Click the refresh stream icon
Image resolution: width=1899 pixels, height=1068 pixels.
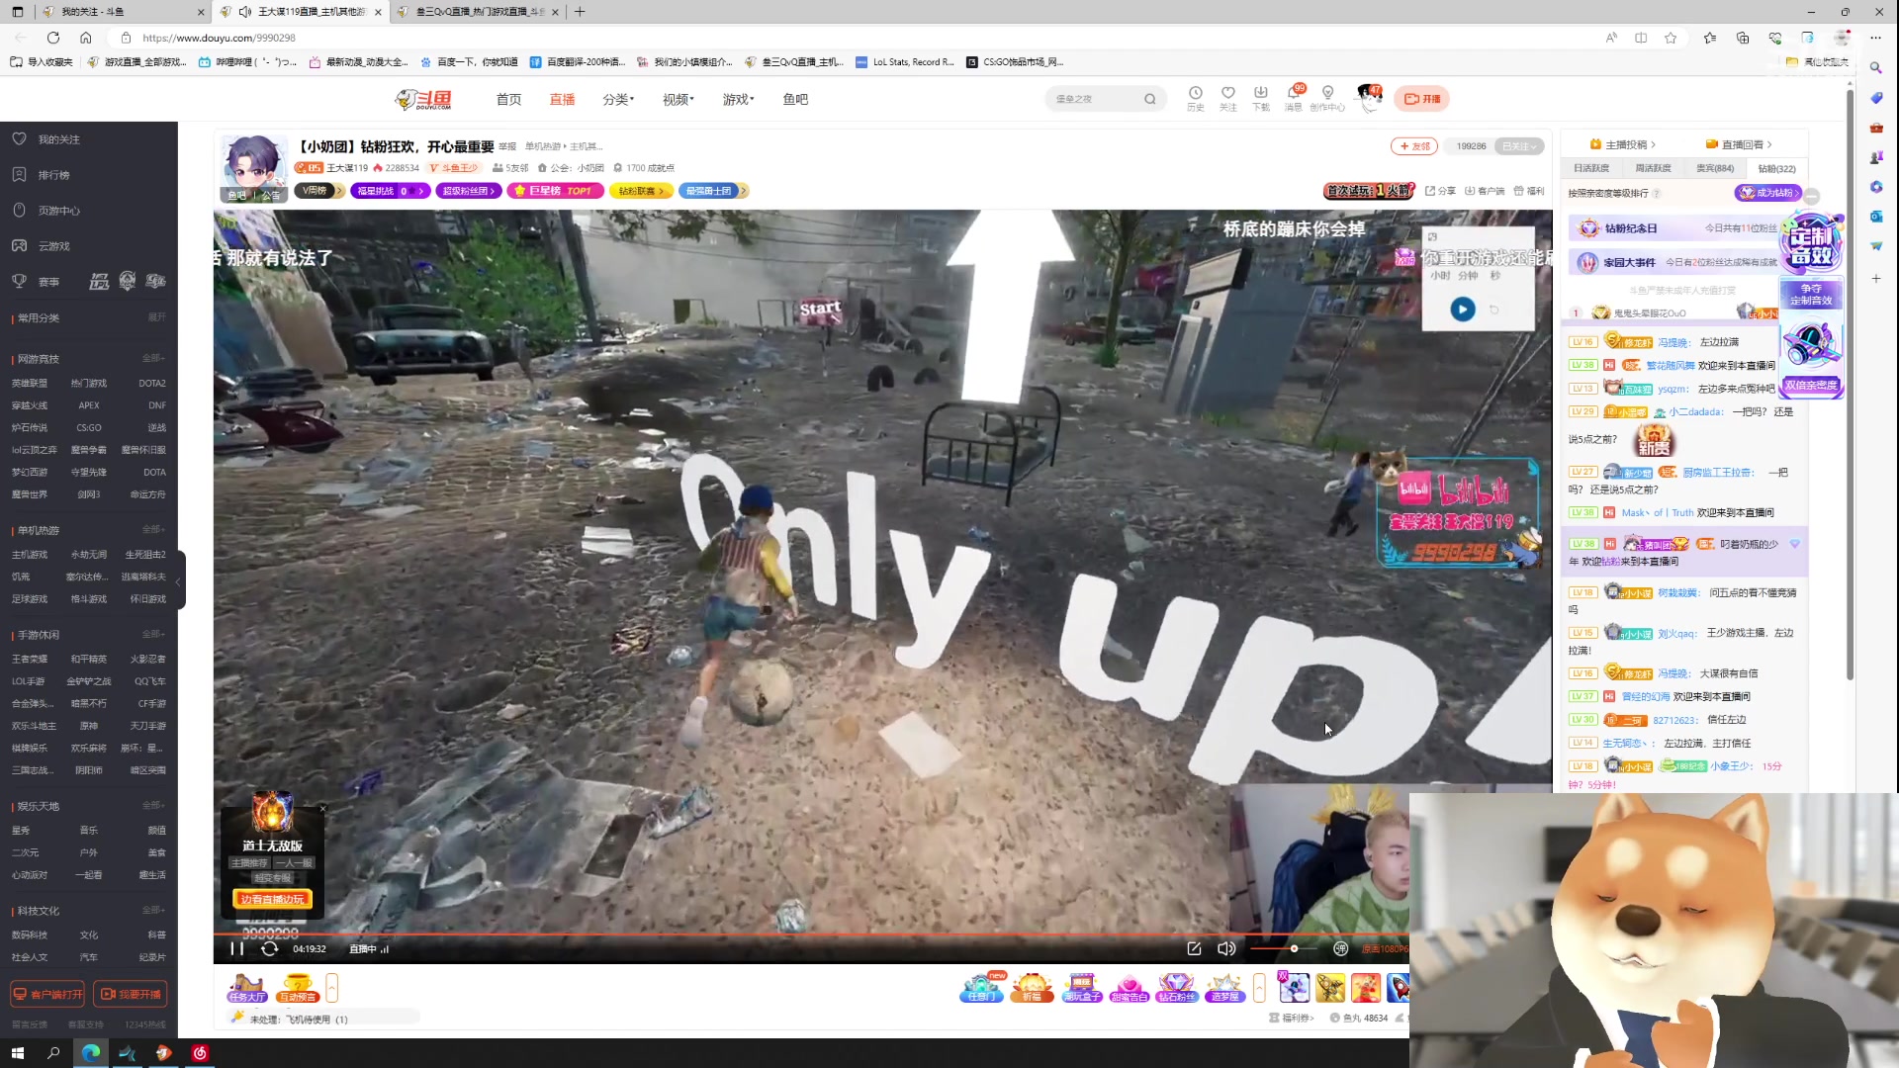(269, 948)
